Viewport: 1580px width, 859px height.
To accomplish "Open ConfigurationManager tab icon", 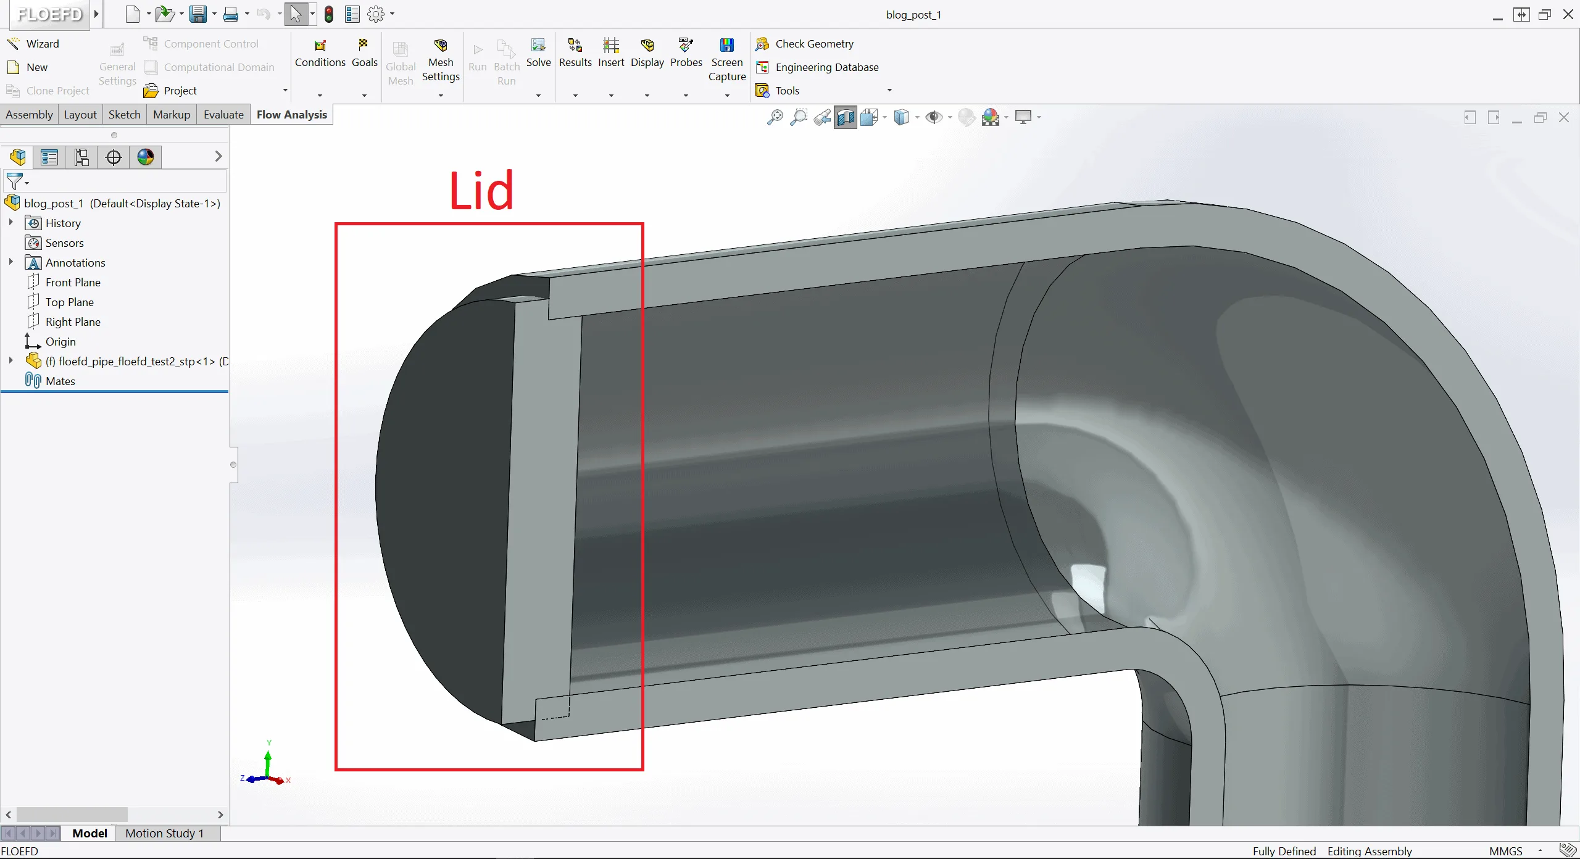I will 81,157.
